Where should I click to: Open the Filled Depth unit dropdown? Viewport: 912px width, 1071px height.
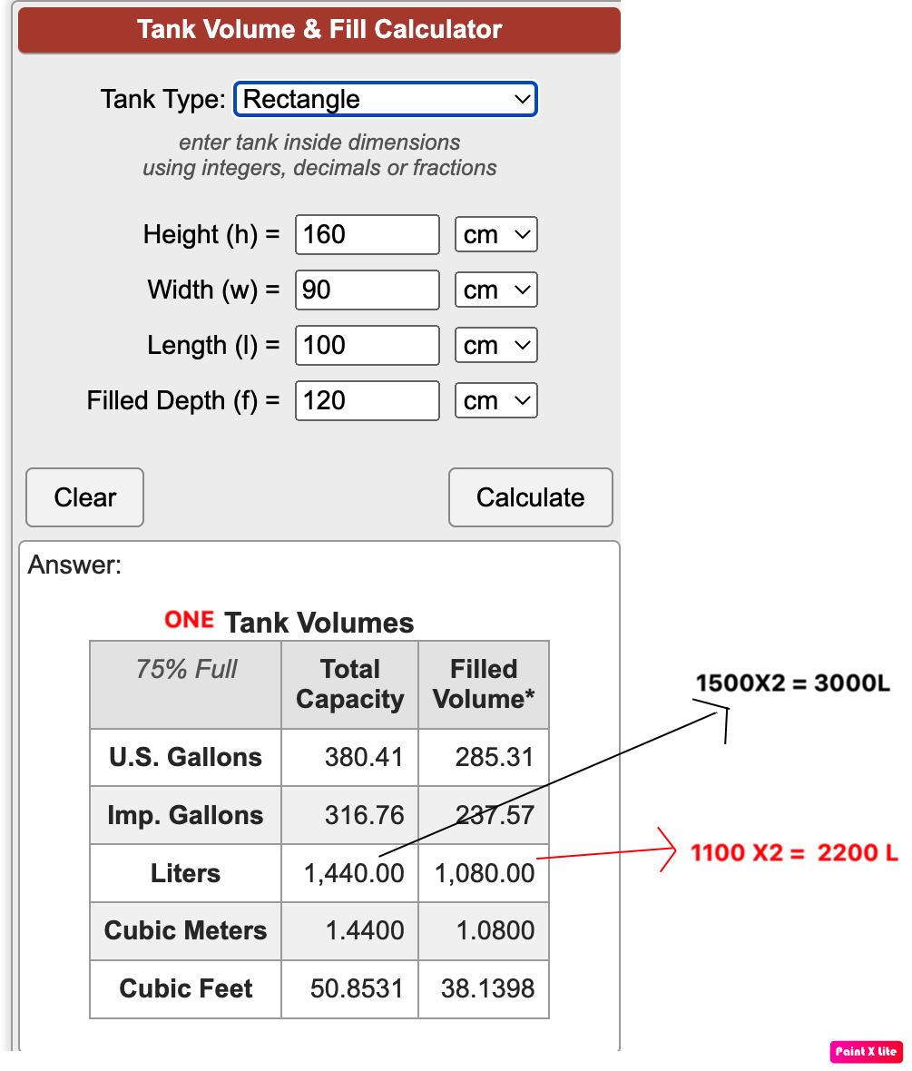pos(495,401)
